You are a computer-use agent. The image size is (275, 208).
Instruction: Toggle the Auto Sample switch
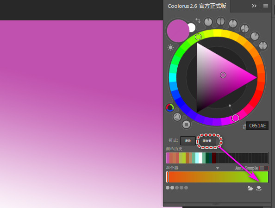pos(264,168)
